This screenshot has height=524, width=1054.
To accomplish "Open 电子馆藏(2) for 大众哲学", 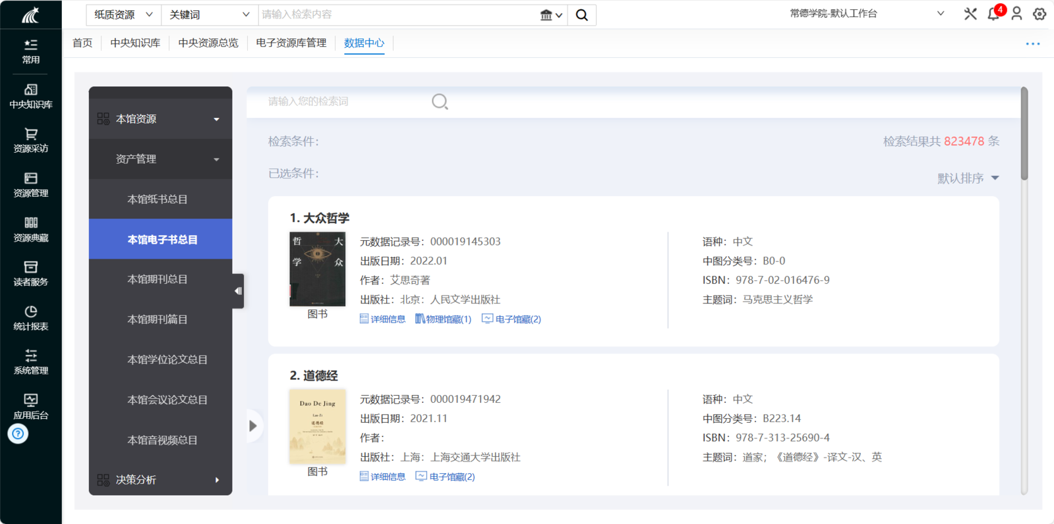I will (512, 319).
